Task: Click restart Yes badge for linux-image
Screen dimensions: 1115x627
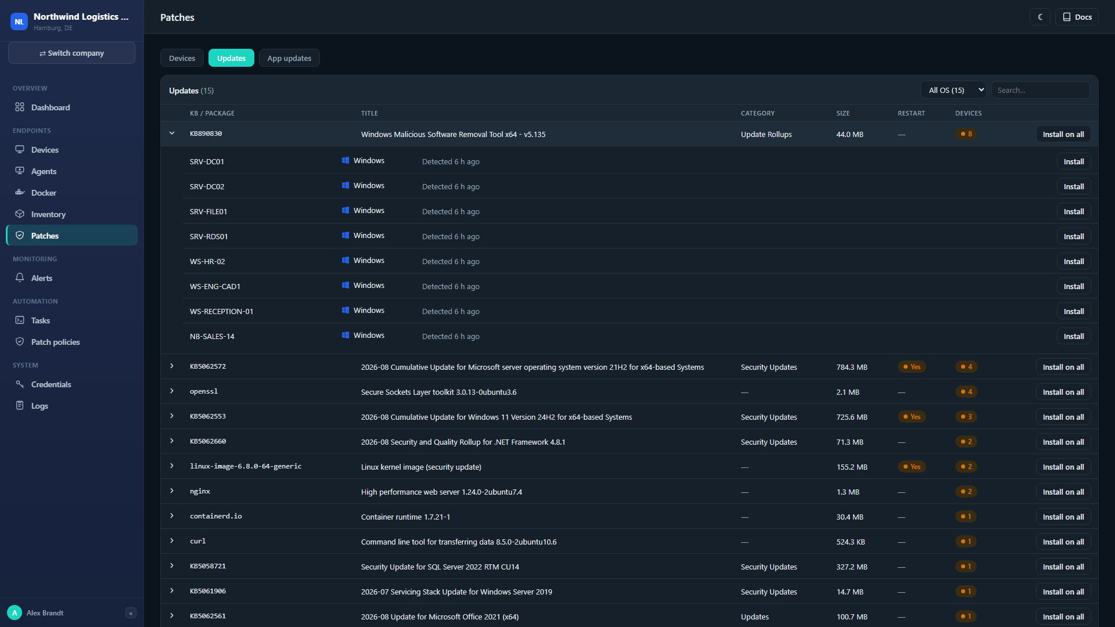Action: tap(912, 467)
